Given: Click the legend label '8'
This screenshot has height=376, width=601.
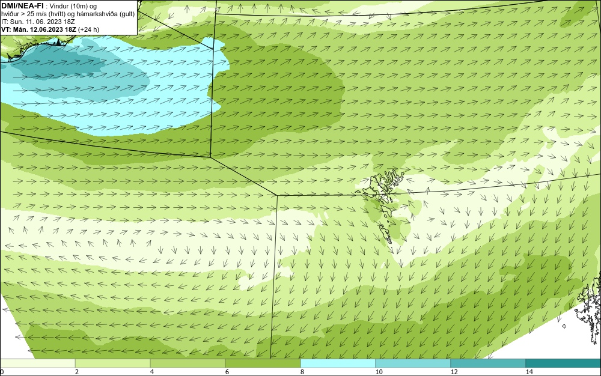Looking at the screenshot, I should (302, 372).
